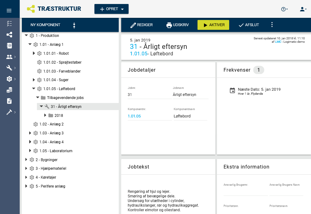311x214 pixels.
Task: Open the gear settings sidebar icon
Action: [9, 79]
